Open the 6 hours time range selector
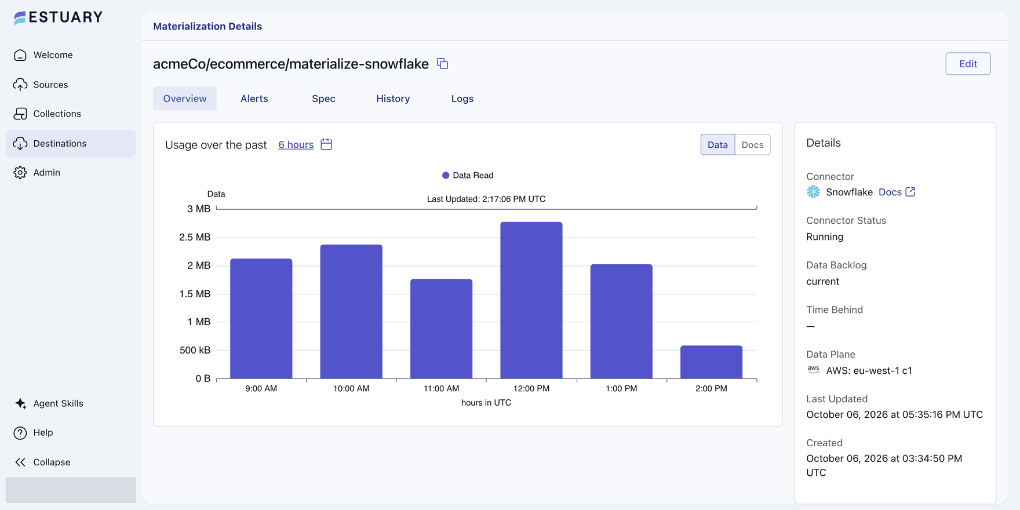 click(296, 145)
